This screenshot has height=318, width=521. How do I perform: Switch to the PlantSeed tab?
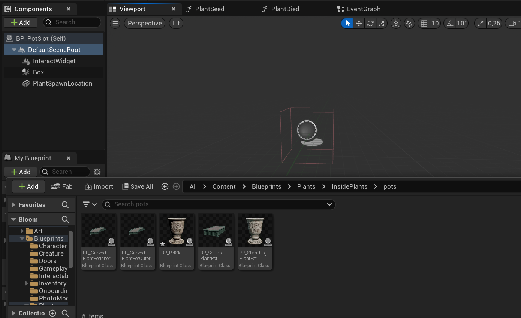point(210,9)
